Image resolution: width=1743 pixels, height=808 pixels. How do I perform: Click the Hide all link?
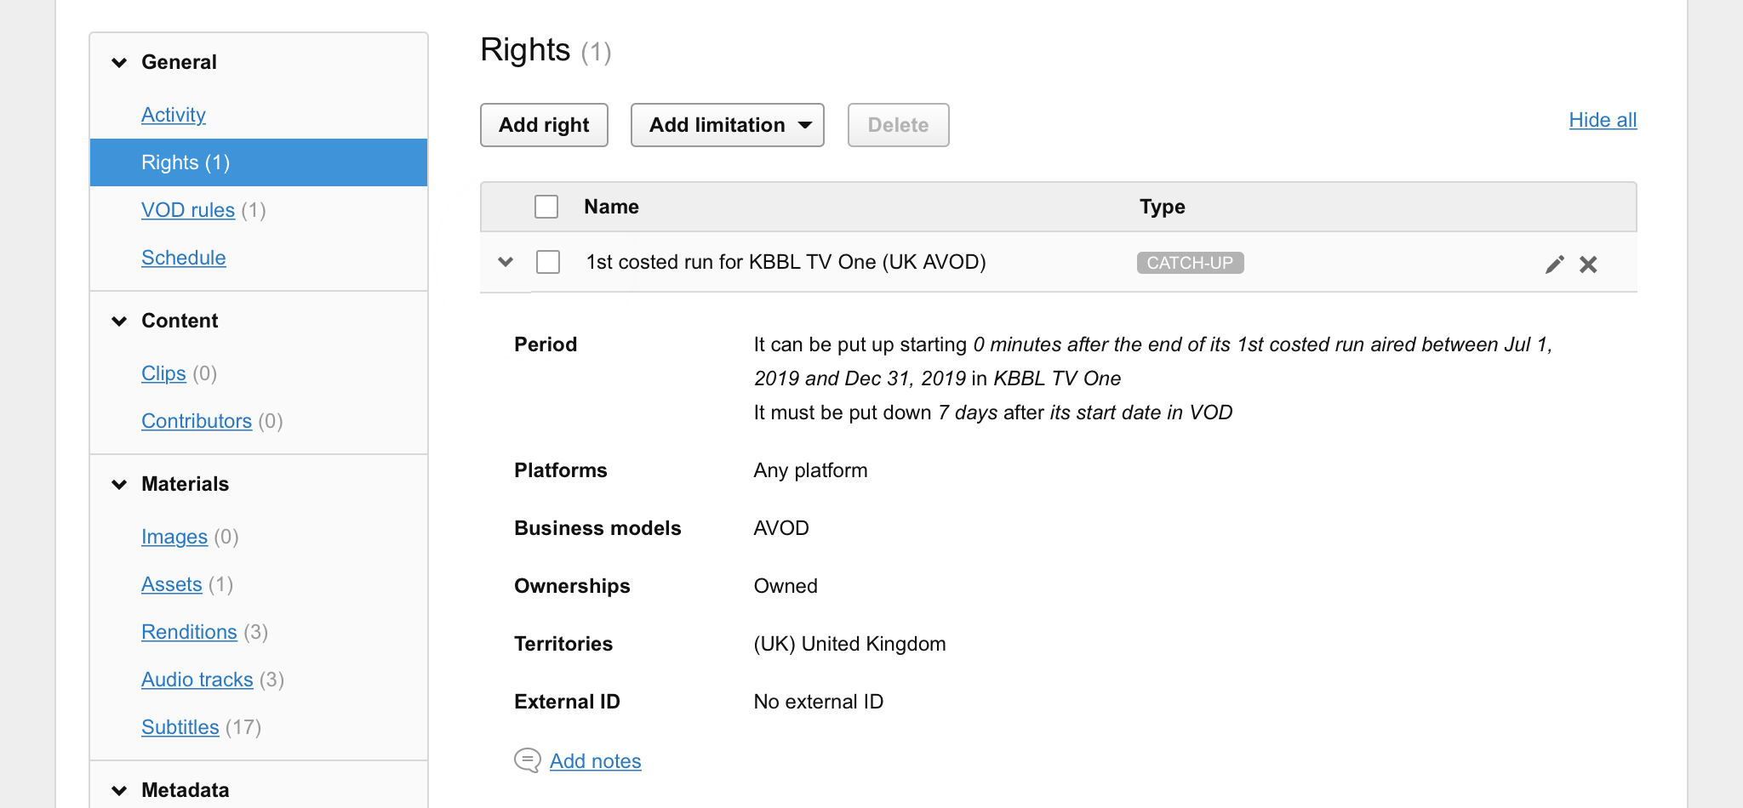[1603, 120]
